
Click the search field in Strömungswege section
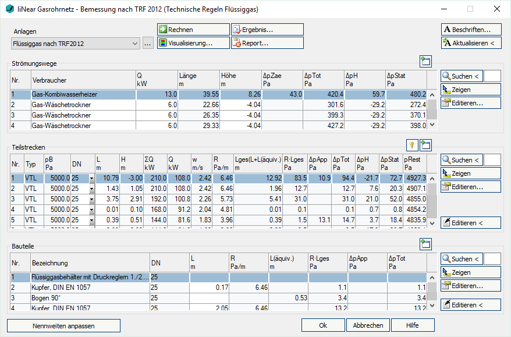coord(492,76)
